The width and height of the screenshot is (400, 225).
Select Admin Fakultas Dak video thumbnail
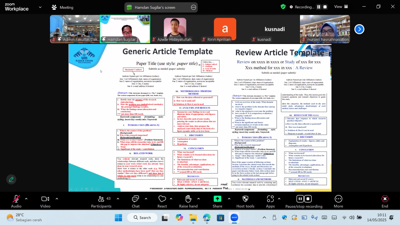[75, 29]
